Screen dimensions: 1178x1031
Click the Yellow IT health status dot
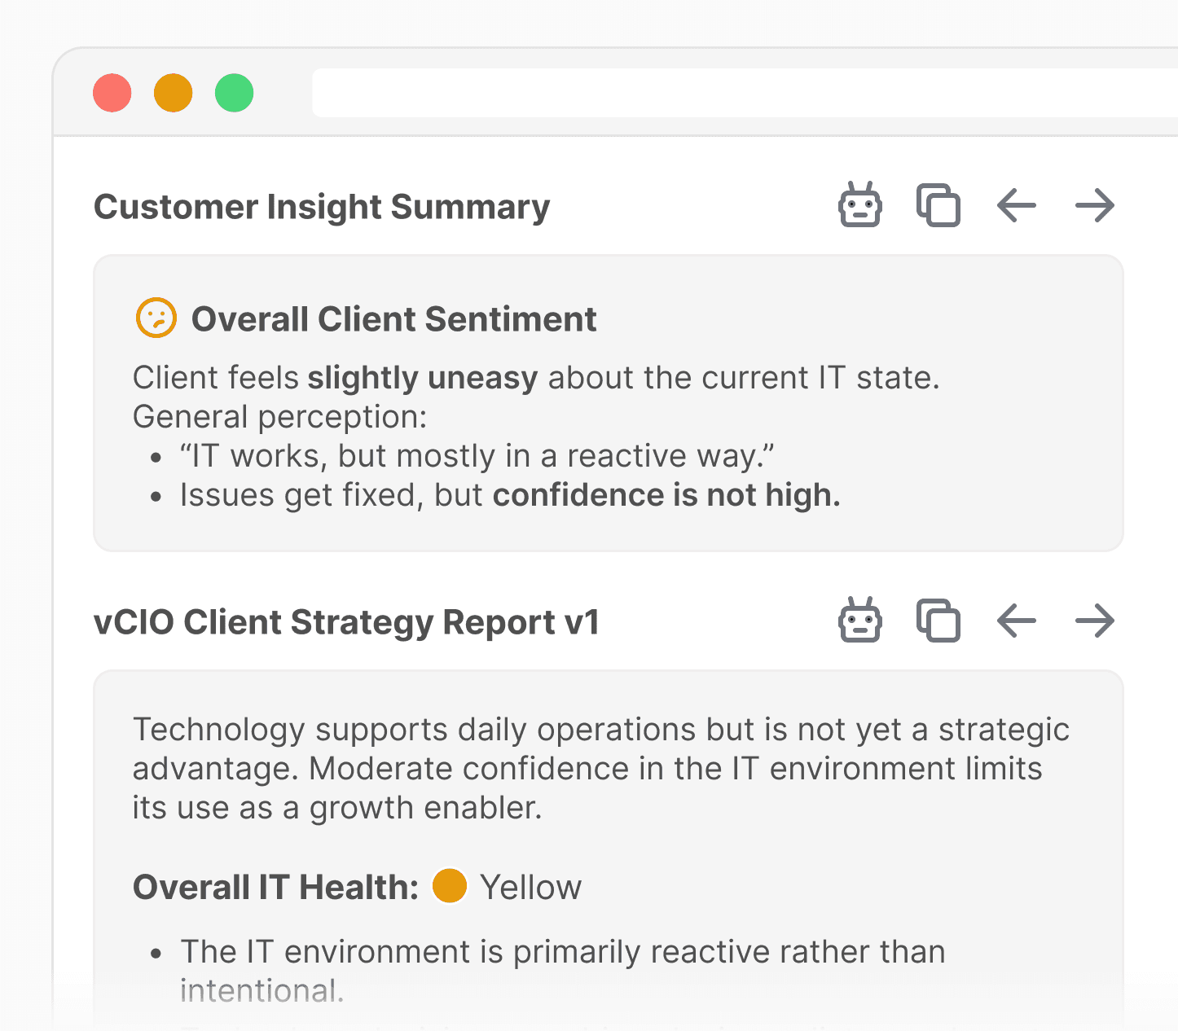pyautogui.click(x=449, y=886)
